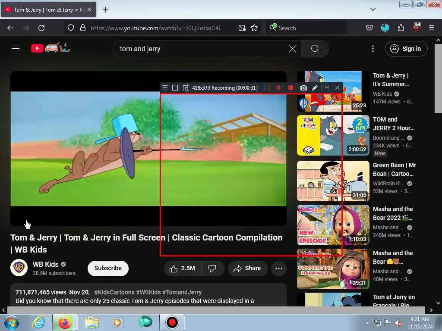The height and width of the screenshot is (331, 442).
Task: Open Windows Media Player from the taskbar
Action: tap(117, 322)
